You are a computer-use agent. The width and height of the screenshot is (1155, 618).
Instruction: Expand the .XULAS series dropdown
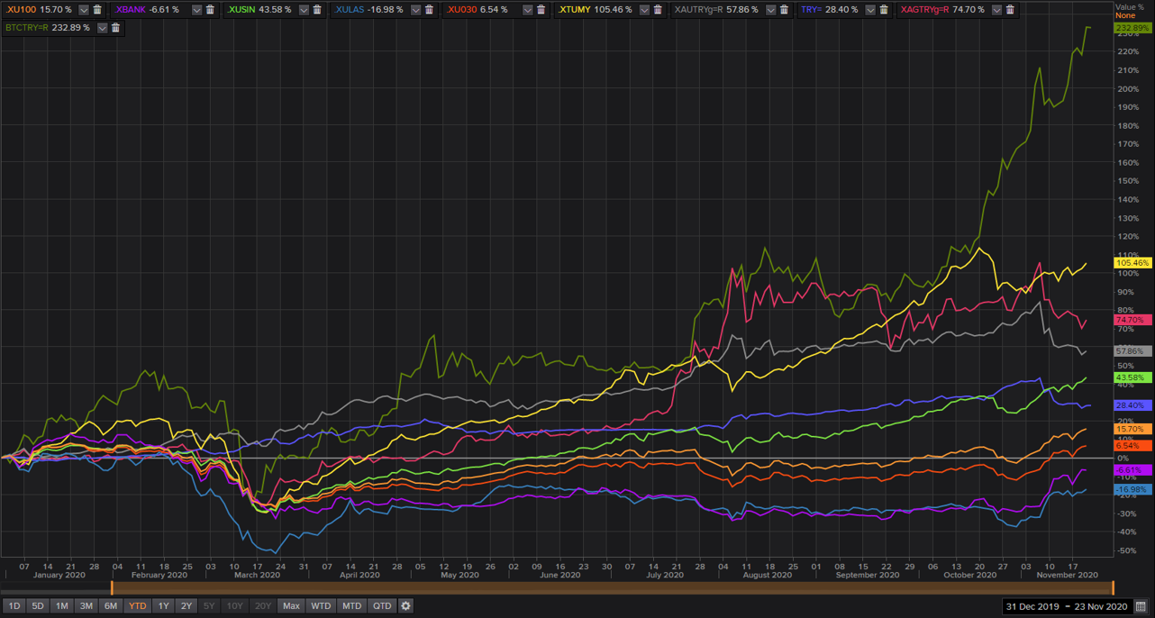(x=415, y=10)
